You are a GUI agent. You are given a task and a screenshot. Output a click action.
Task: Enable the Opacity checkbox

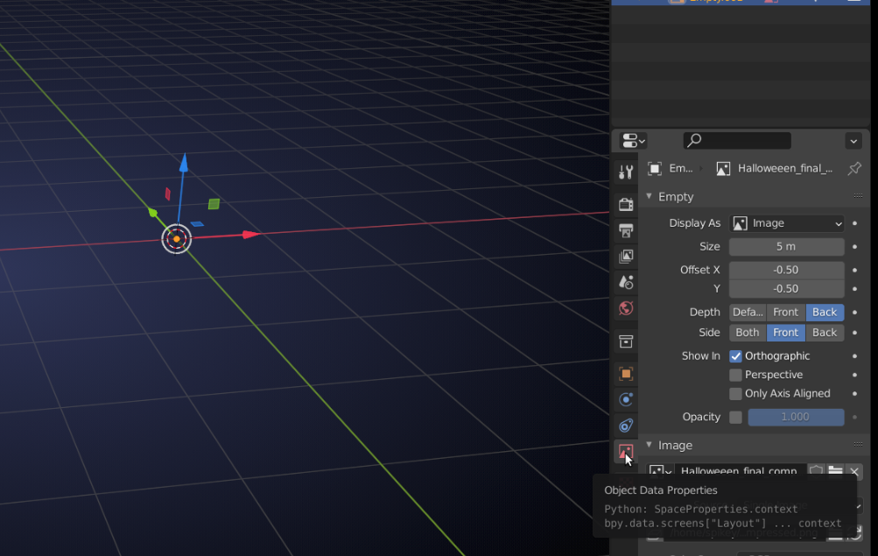pyautogui.click(x=735, y=417)
